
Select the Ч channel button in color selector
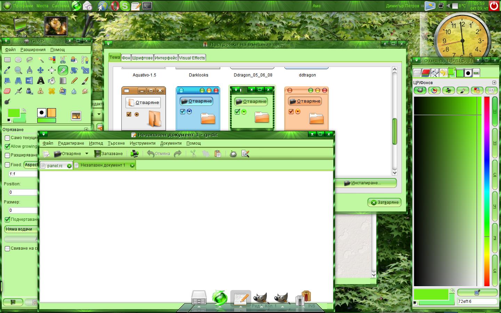495,206
